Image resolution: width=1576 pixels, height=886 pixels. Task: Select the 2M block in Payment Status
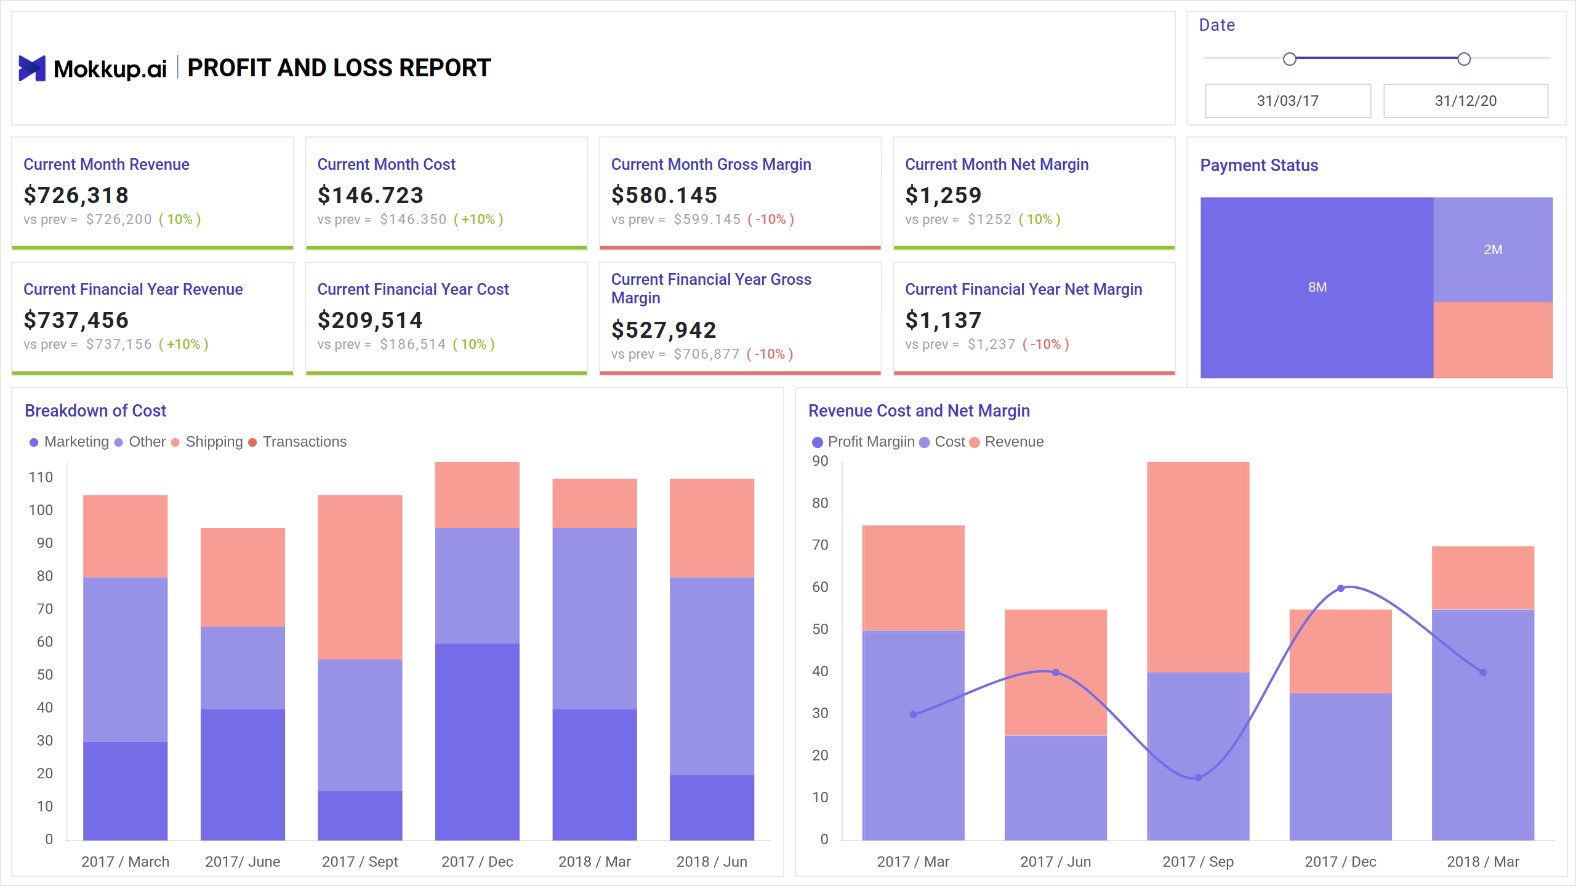(x=1493, y=249)
